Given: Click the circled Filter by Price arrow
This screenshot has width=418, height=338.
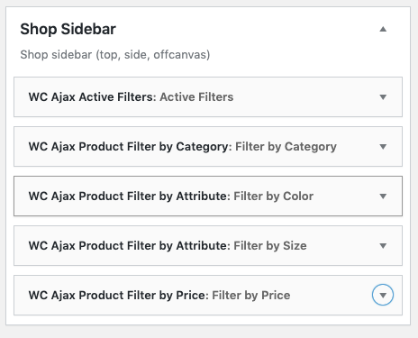Looking at the screenshot, I should [x=383, y=295].
